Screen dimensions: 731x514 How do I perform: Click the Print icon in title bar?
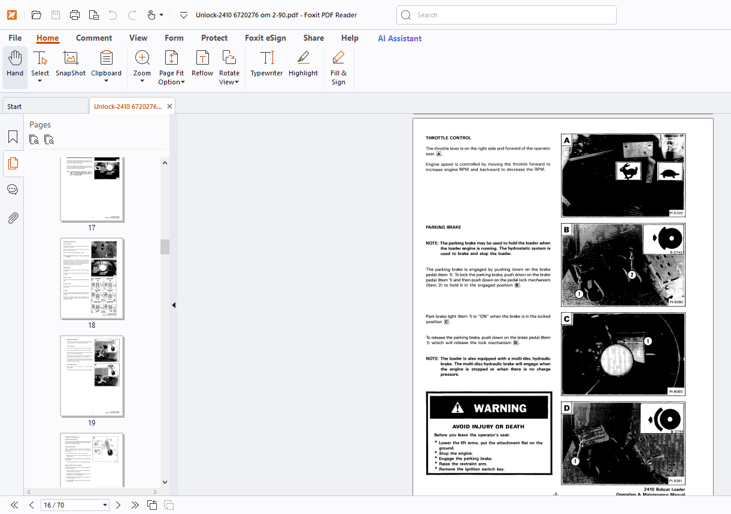click(74, 15)
